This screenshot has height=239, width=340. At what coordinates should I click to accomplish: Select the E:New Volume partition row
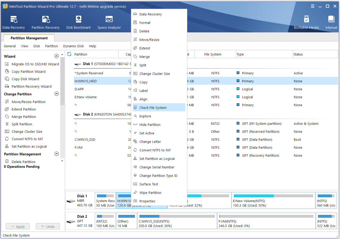click(206, 97)
